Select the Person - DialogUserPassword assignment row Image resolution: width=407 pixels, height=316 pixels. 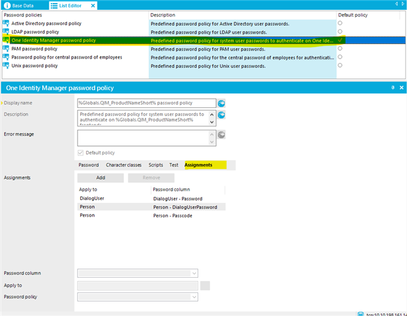click(151, 207)
